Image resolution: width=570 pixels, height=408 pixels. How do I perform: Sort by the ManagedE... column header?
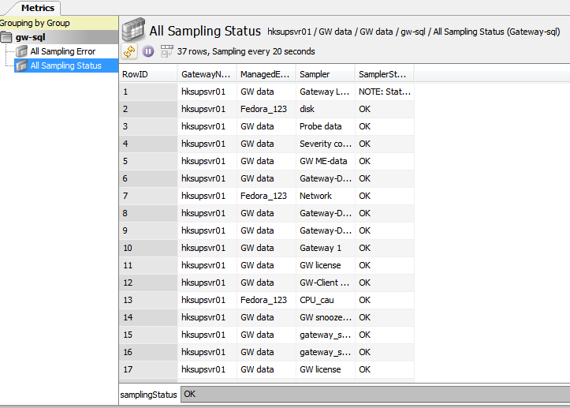266,74
